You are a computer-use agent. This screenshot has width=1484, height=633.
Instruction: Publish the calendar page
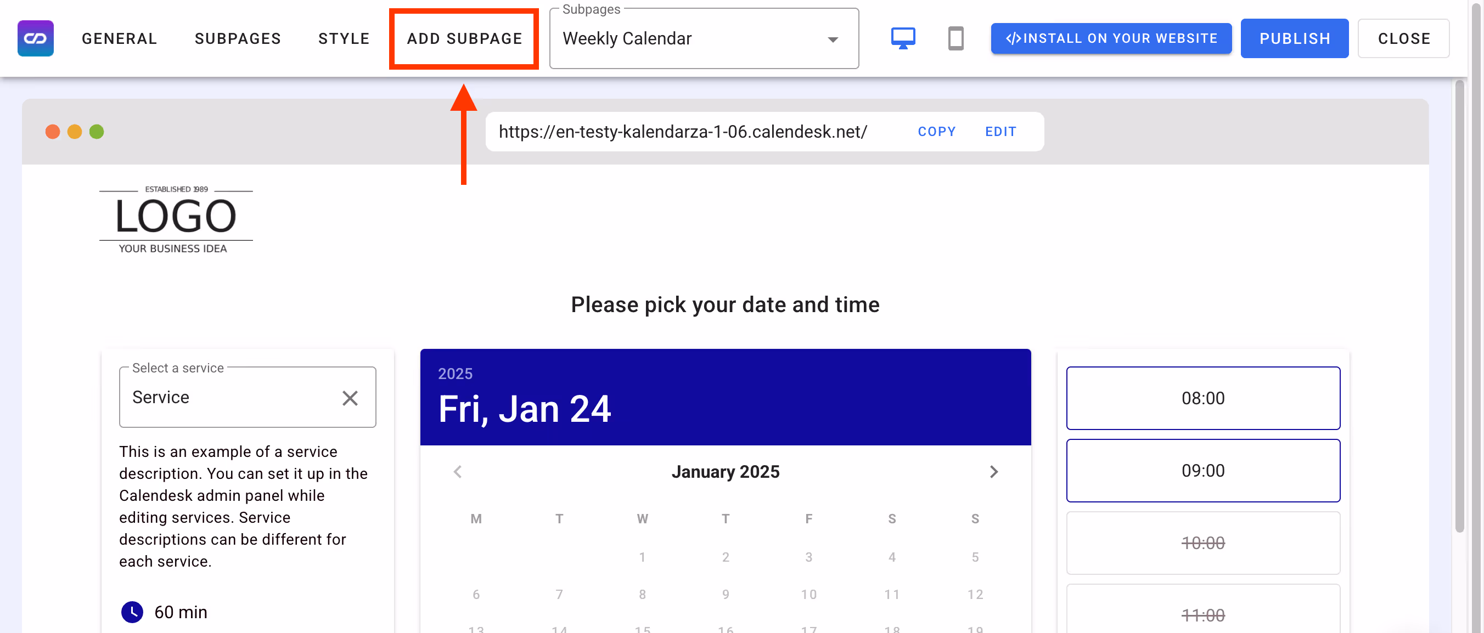click(1294, 38)
